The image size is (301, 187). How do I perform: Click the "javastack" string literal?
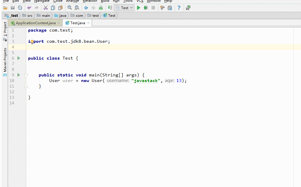146,81
